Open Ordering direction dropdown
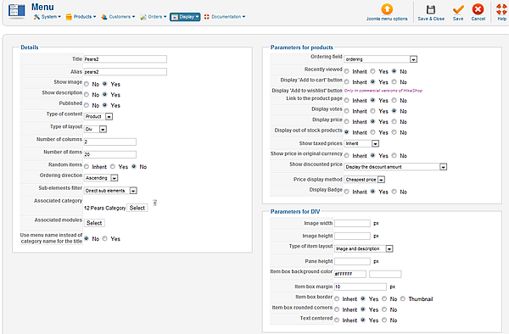The height and width of the screenshot is (334, 509). click(x=101, y=178)
